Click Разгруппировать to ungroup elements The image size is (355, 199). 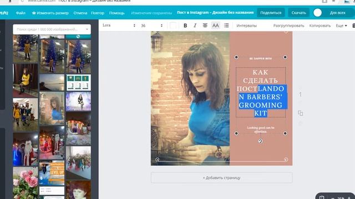tap(288, 26)
